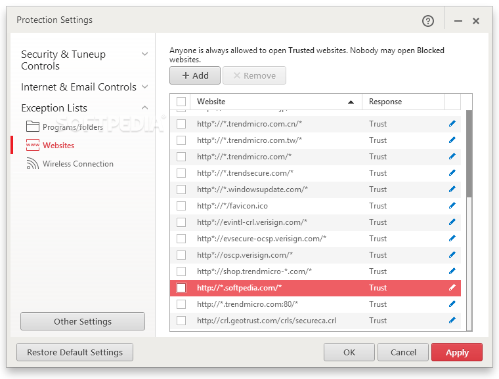Click the Response column header

pyautogui.click(x=403, y=102)
